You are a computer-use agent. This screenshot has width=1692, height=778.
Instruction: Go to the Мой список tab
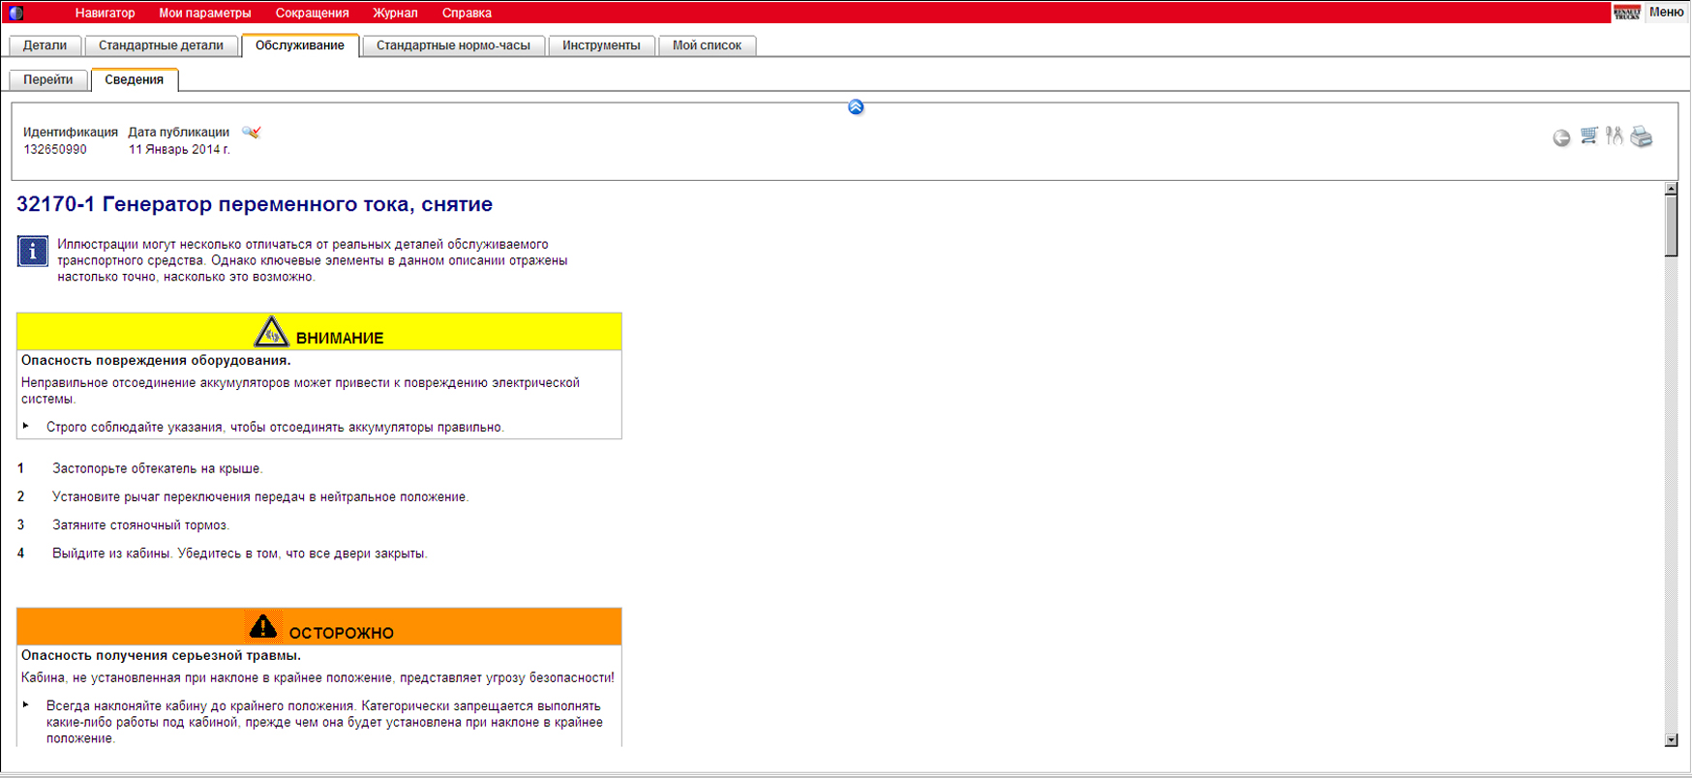pos(707,45)
